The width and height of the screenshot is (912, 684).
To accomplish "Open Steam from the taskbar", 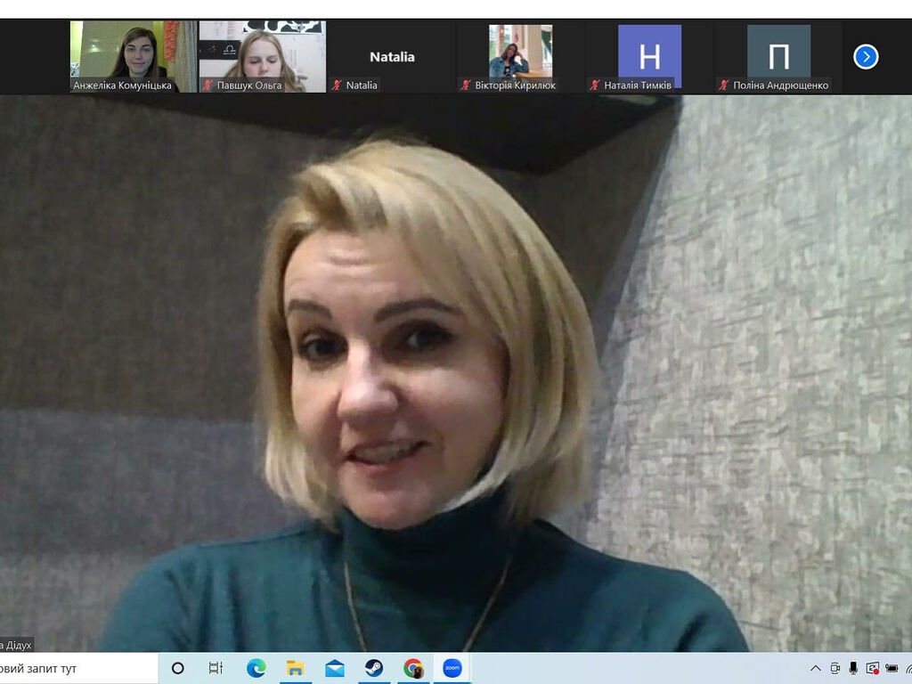I will 374,668.
